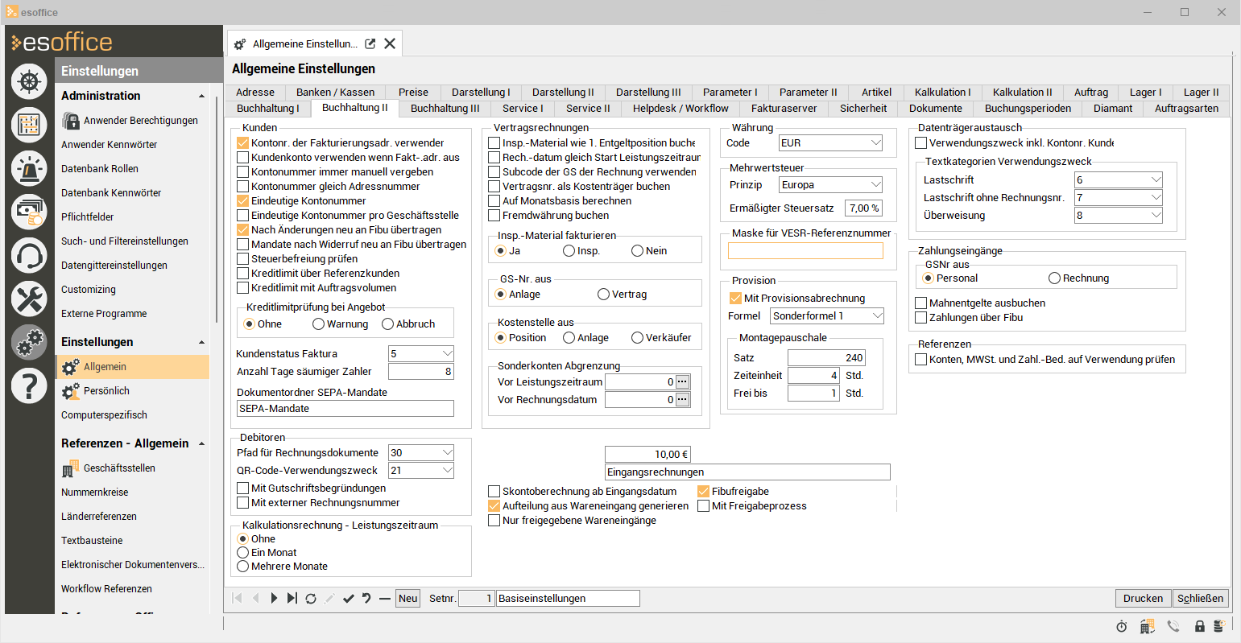The width and height of the screenshot is (1241, 643).
Task: Open the Währung Code EUR dropdown
Action: pos(876,142)
